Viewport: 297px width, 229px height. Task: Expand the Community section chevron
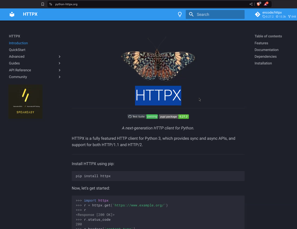(60, 77)
